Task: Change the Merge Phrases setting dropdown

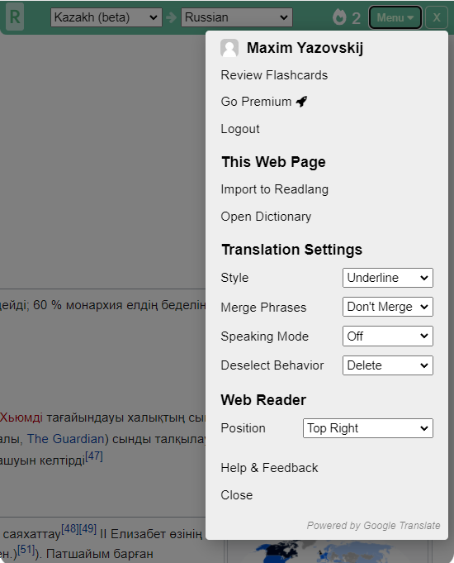Action: [388, 307]
